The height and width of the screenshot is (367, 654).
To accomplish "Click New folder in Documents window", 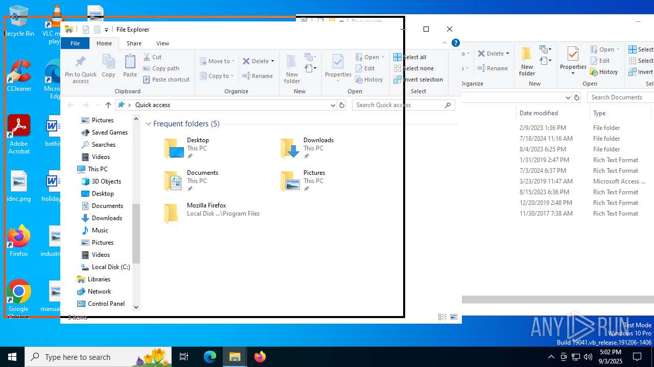I will pos(527,61).
